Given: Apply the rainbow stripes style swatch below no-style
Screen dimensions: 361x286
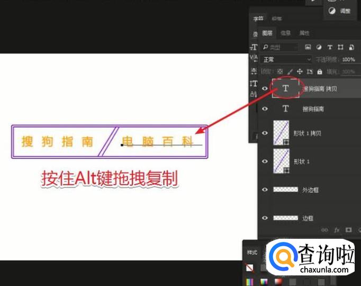Looking at the screenshot, I should [250, 282].
